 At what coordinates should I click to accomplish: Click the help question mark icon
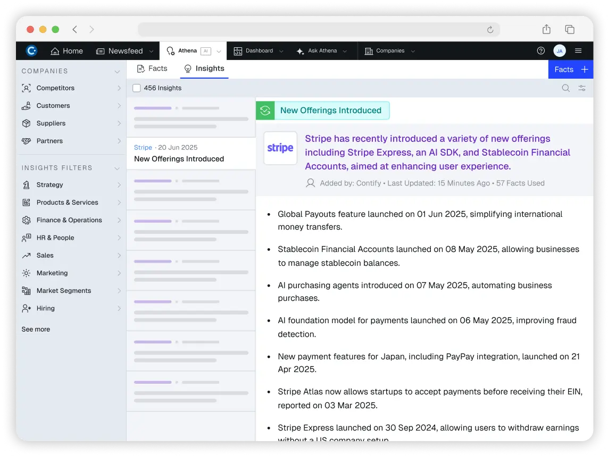(541, 50)
